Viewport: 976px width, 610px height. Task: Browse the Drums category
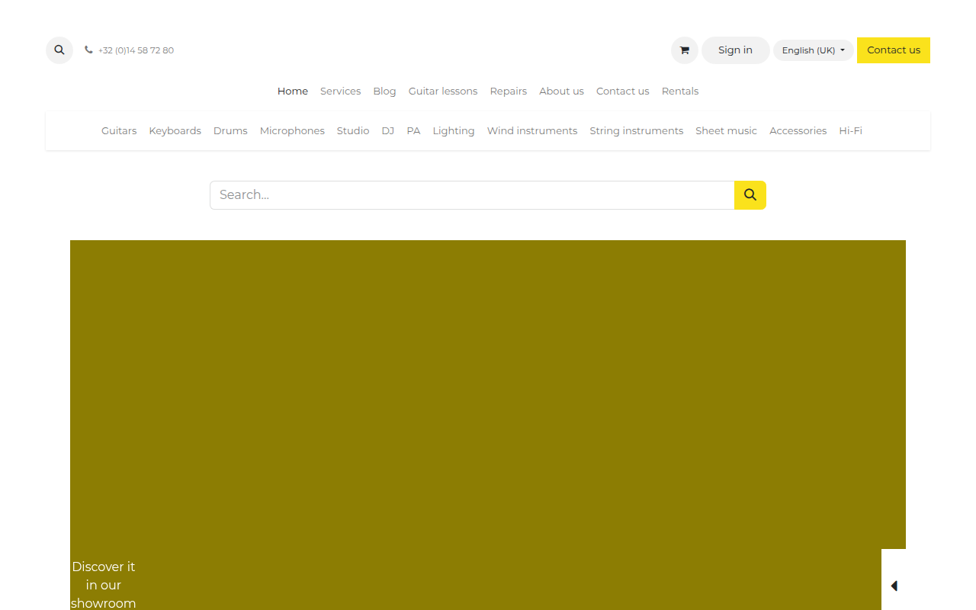pos(230,130)
